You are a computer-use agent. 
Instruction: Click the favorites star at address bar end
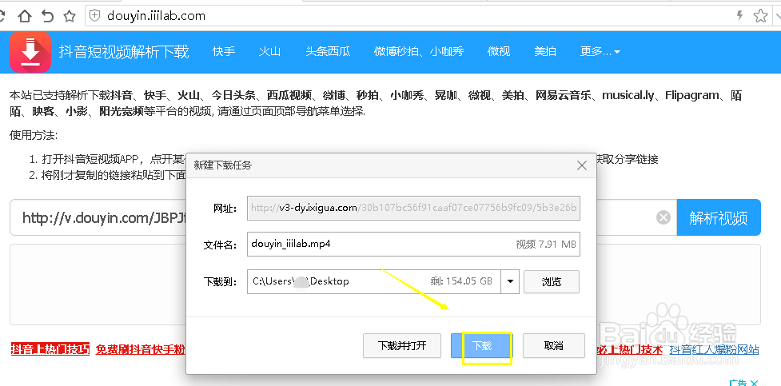pos(760,16)
